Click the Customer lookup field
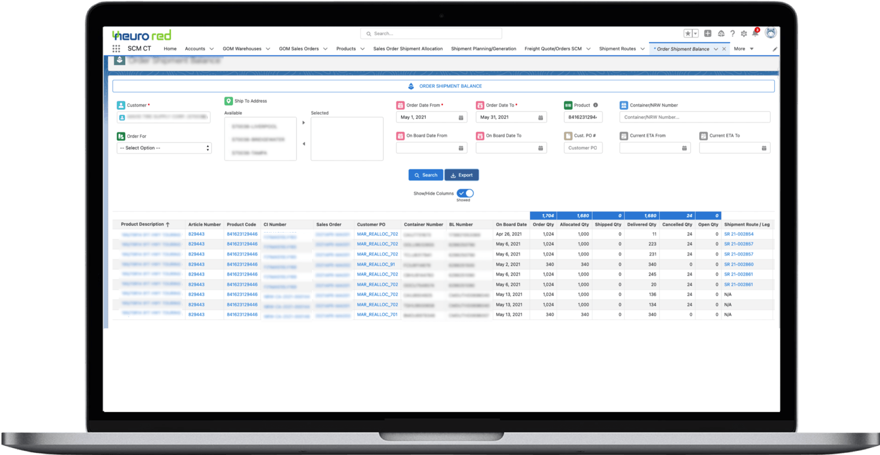880x455 pixels. 163,117
